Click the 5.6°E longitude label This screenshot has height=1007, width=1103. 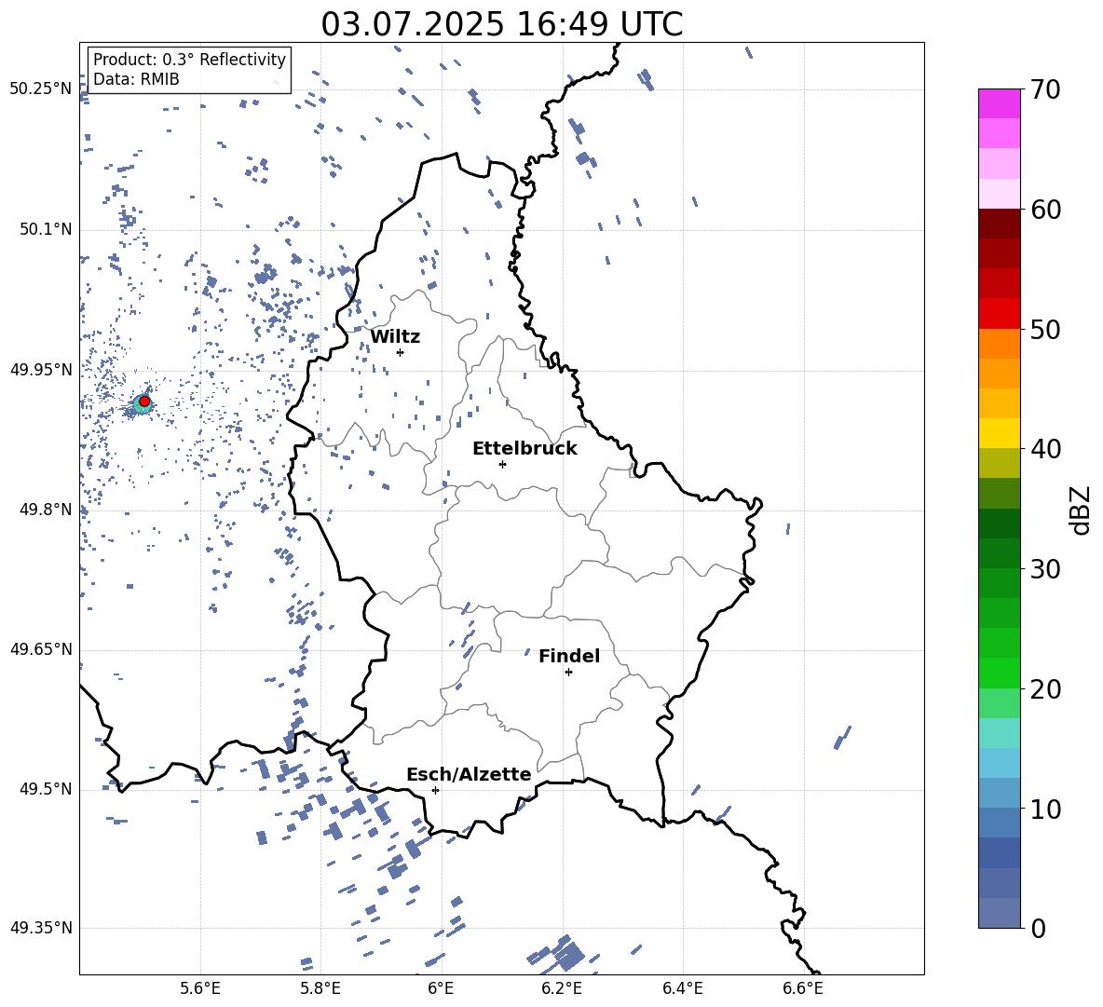coord(200,988)
